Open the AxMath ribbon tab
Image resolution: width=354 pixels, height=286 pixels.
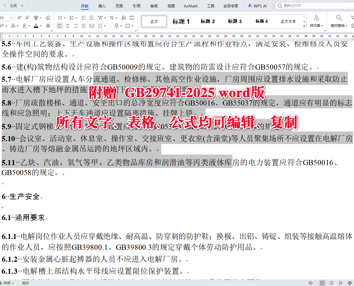click(190, 6)
